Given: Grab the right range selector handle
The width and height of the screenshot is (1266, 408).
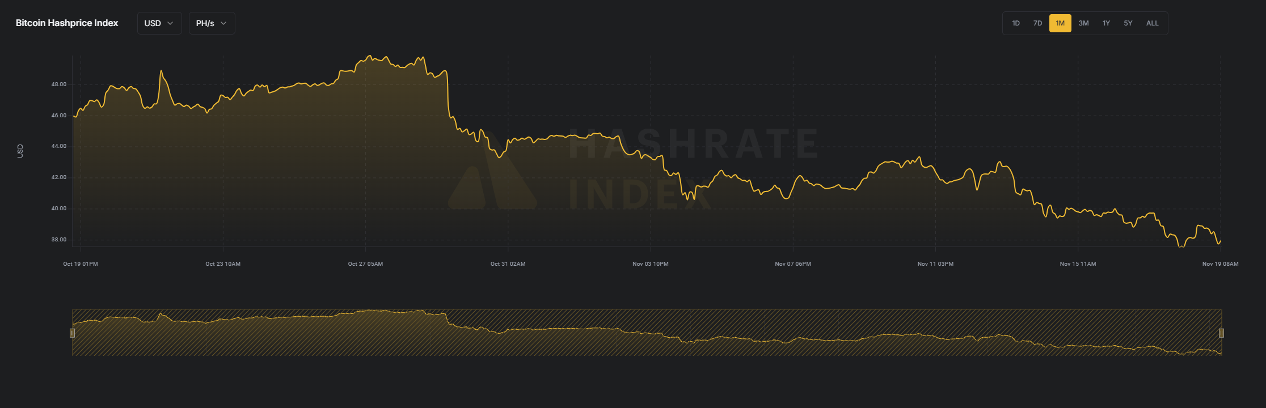Looking at the screenshot, I should click(x=1221, y=333).
